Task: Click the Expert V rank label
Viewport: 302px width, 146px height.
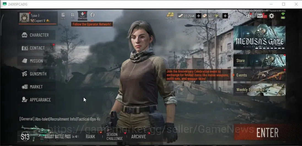Action: (x=40, y=21)
